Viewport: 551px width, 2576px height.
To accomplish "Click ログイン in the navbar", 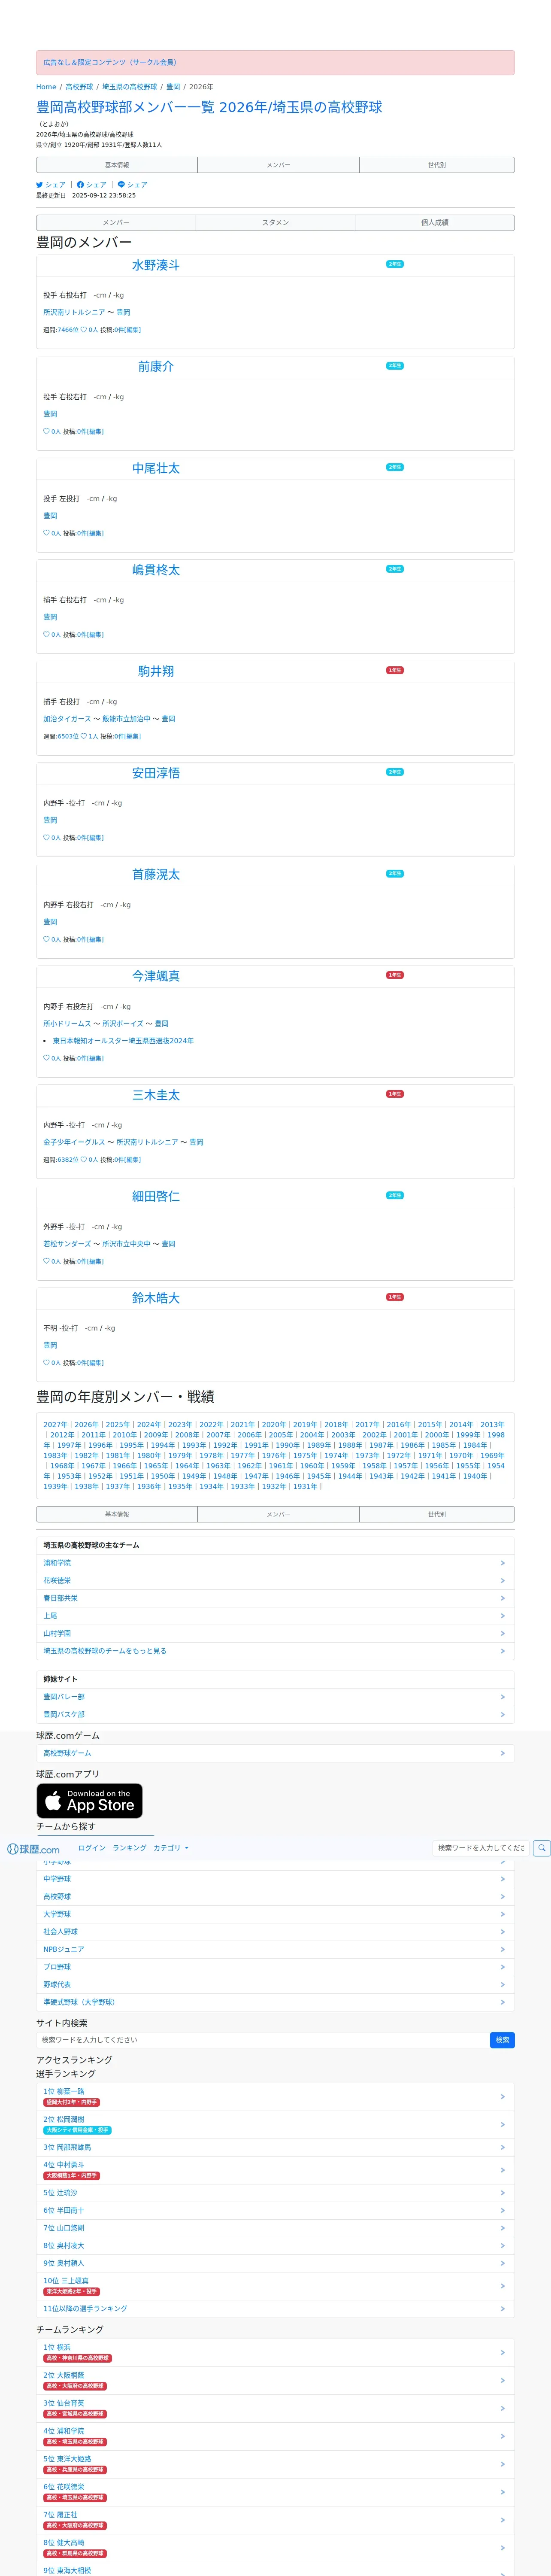I will tap(92, 1848).
